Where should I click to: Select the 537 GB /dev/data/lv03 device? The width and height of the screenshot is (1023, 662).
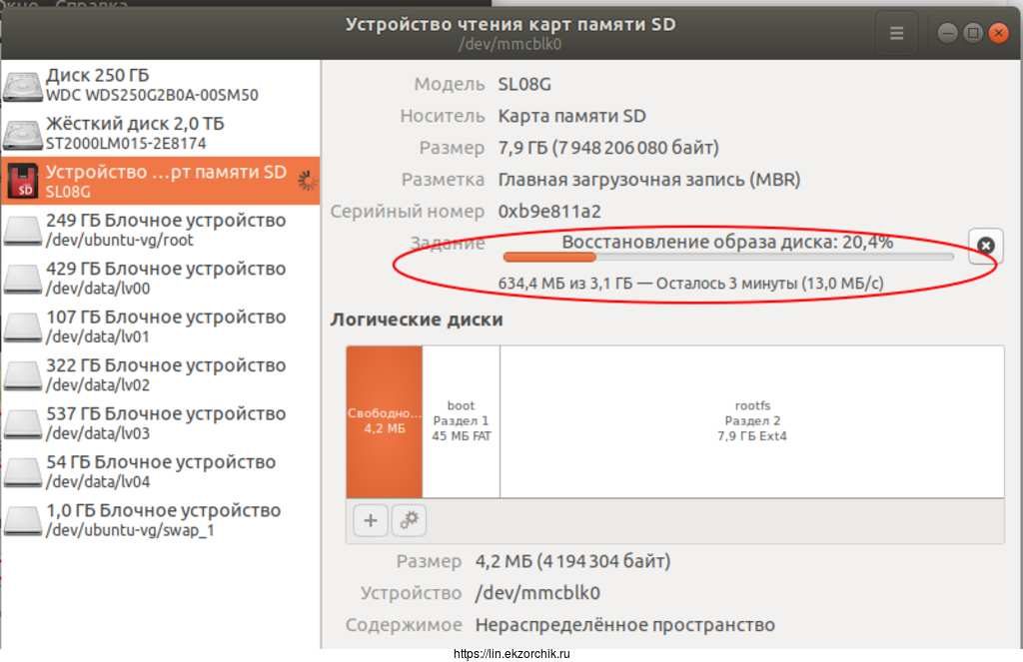tap(165, 423)
